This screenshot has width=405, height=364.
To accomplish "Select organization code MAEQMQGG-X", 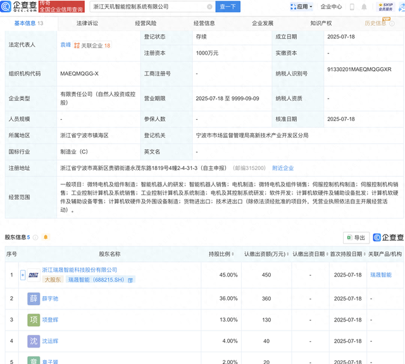I will click(79, 74).
